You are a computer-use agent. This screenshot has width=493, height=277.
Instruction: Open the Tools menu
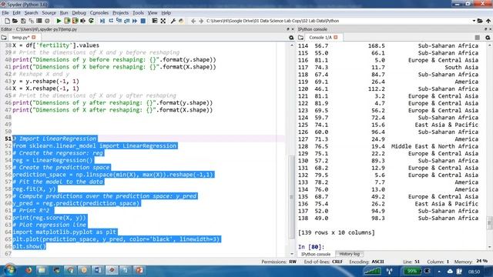(x=138, y=13)
